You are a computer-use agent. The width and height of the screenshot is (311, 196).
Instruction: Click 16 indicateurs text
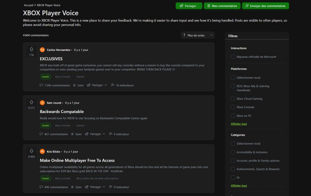pos(125,85)
